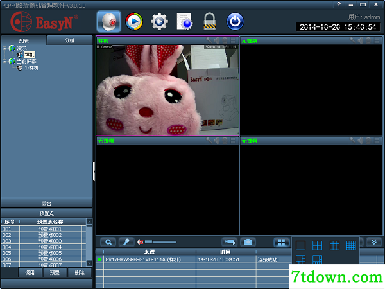Adjust the volume slider bar

pyautogui.click(x=161, y=242)
